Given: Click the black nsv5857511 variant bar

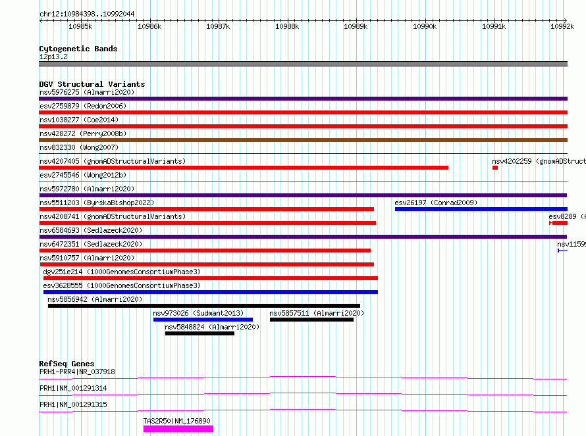Looking at the screenshot, I should click(x=311, y=320).
